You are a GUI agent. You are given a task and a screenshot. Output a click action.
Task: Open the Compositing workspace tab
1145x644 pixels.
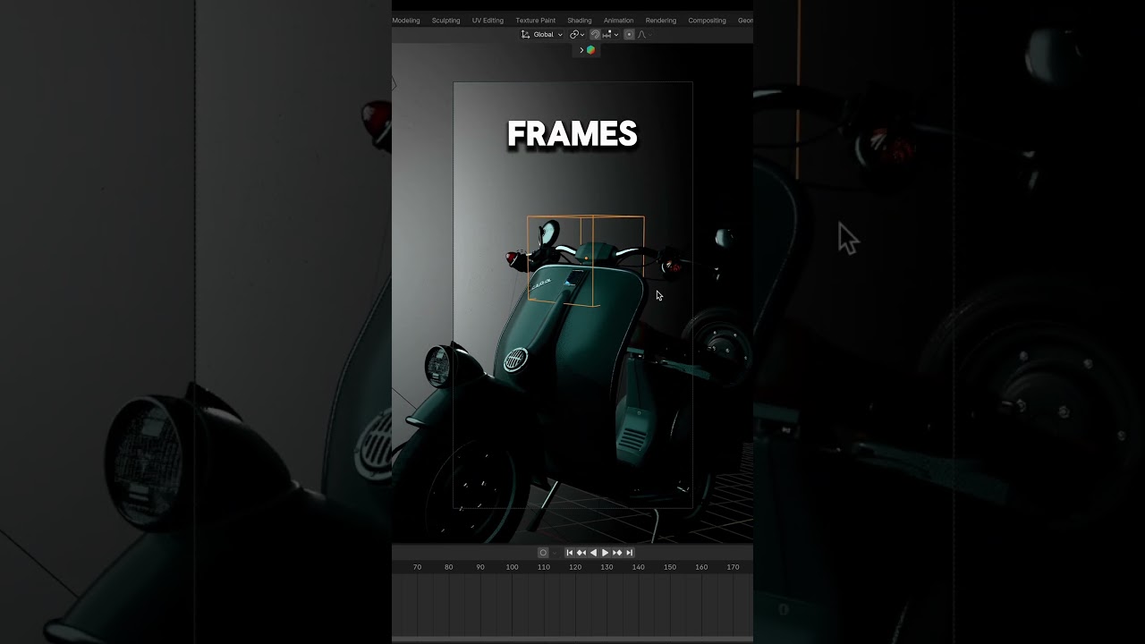tap(707, 21)
